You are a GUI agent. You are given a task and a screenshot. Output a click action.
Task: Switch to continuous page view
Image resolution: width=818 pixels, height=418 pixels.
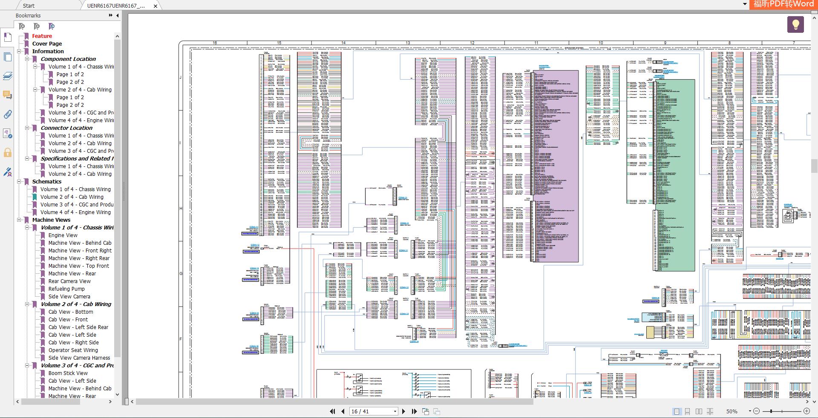[x=687, y=411]
